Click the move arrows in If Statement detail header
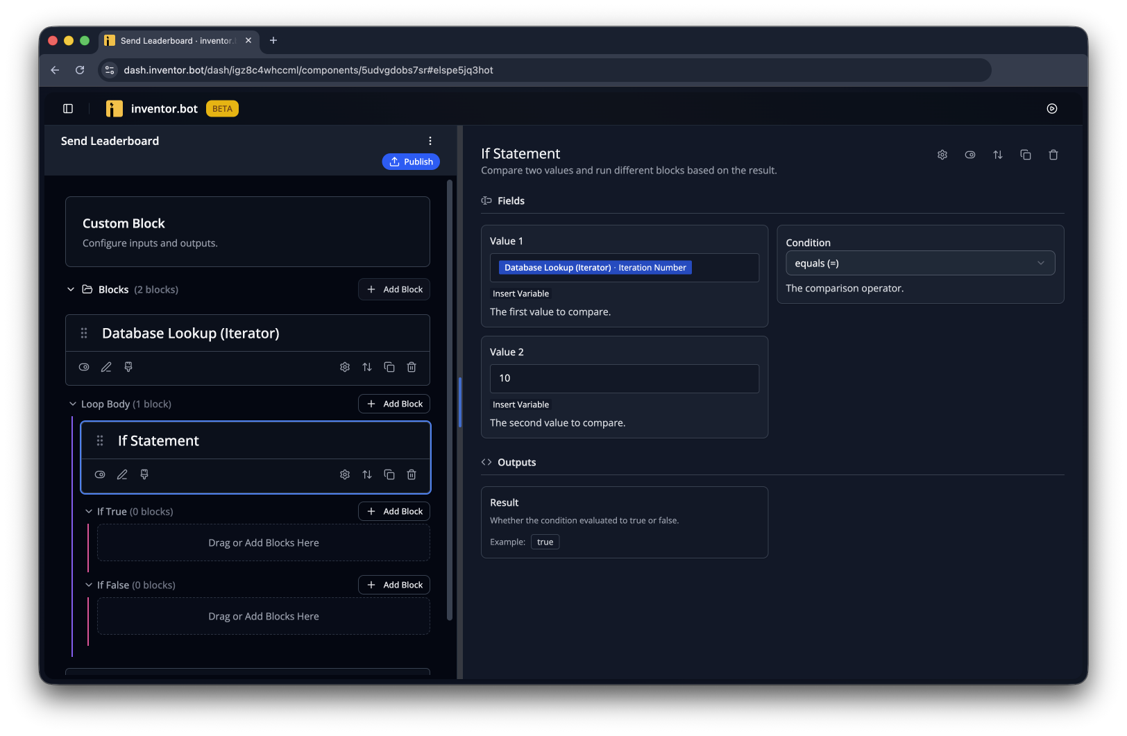Screen dimensions: 1127x736 pos(998,155)
